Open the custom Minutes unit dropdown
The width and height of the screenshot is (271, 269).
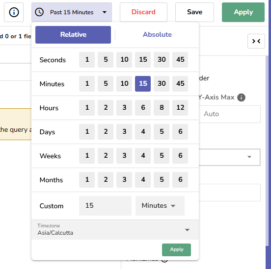pos(160,206)
